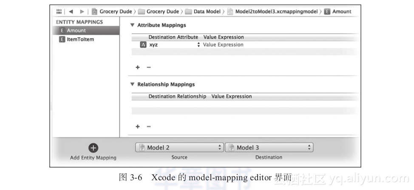Click the xyz attribute icon
The height and width of the screenshot is (190, 414).
[143, 45]
